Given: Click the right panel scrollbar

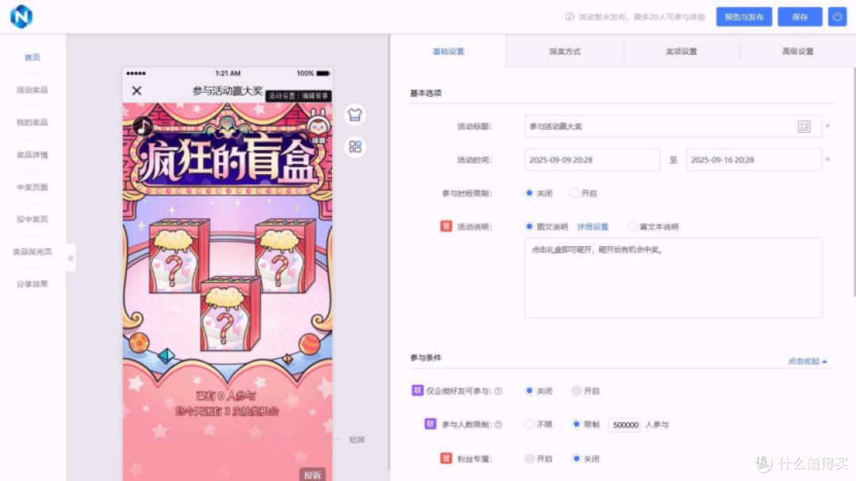Looking at the screenshot, I should pyautogui.click(x=854, y=183).
